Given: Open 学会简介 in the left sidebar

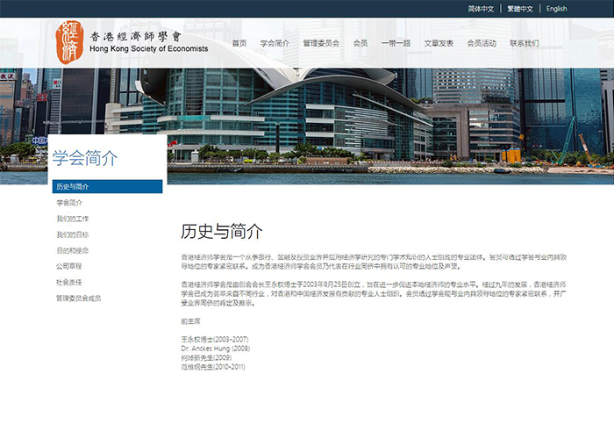Looking at the screenshot, I should (x=69, y=203).
